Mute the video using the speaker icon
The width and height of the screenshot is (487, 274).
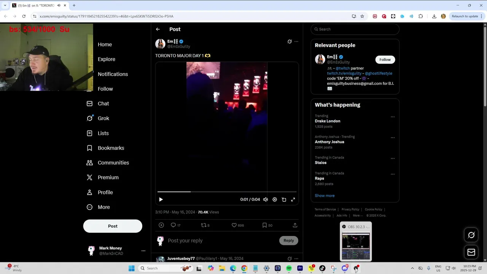(266, 199)
